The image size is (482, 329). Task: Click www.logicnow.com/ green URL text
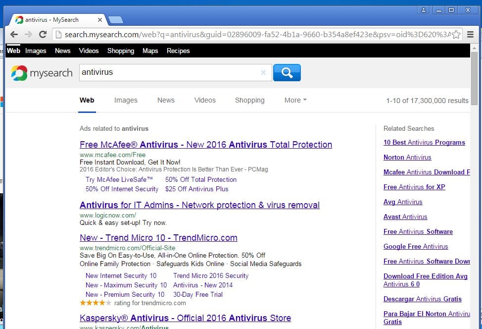tap(107, 215)
